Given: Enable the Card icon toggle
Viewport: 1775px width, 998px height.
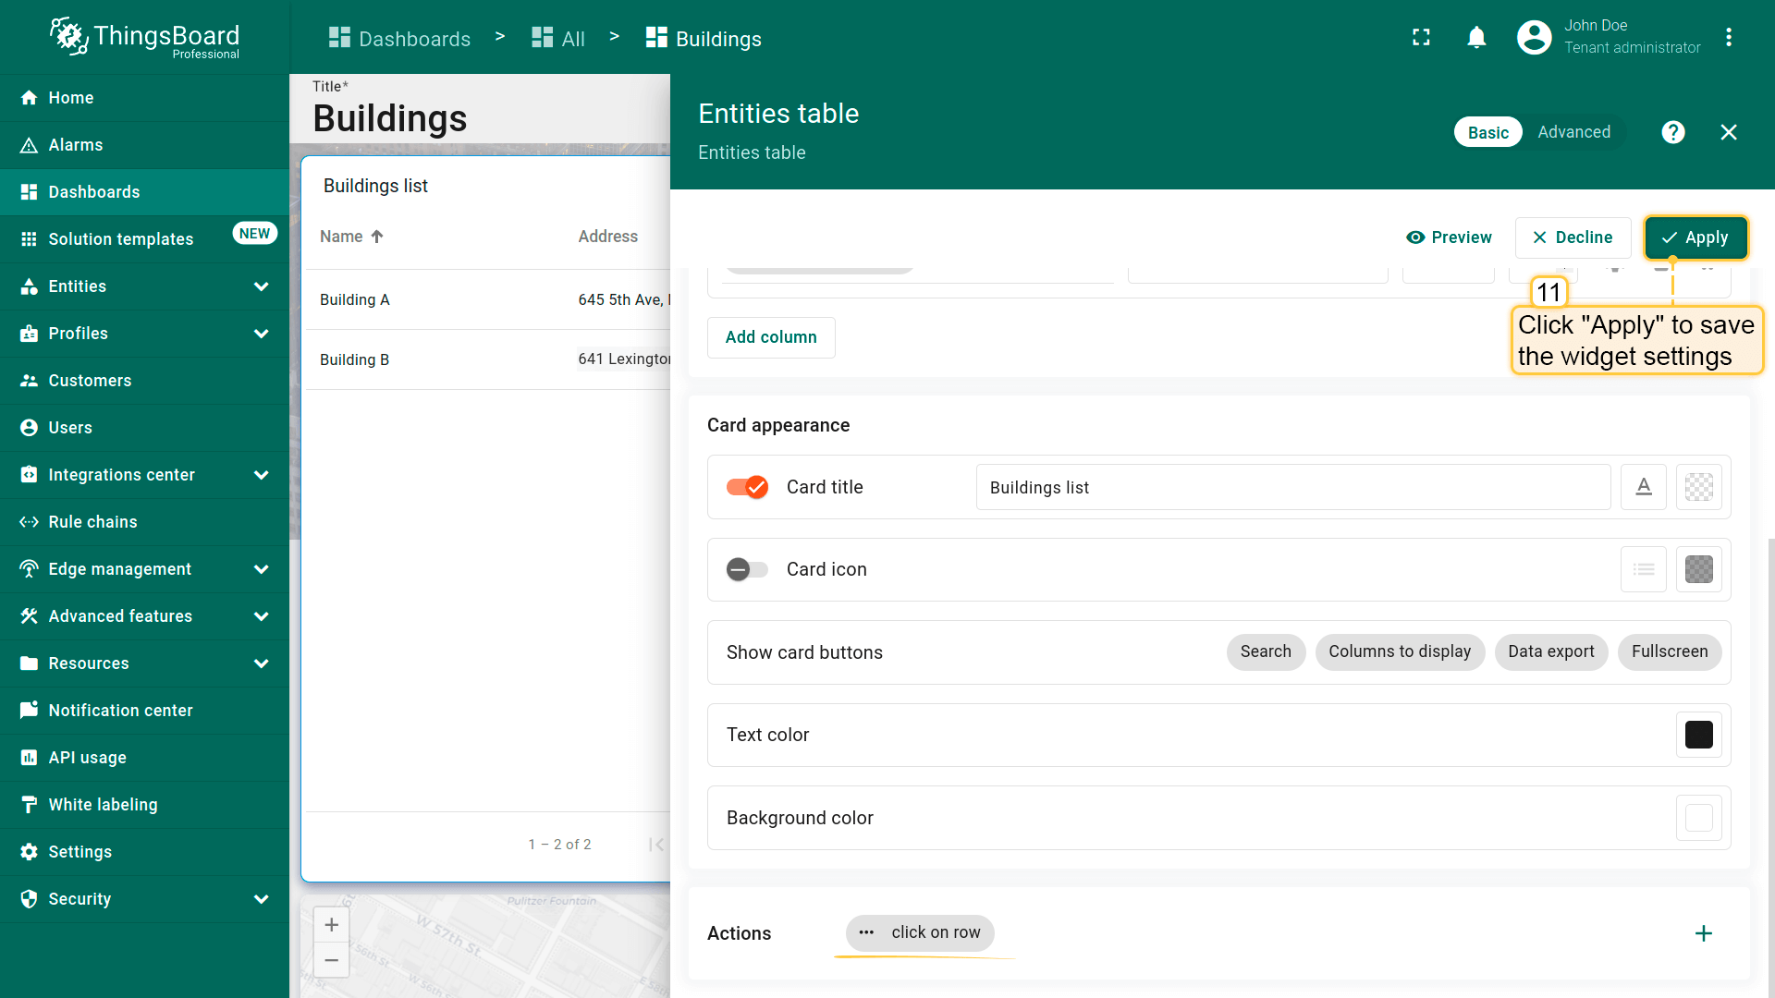Looking at the screenshot, I should 747,569.
